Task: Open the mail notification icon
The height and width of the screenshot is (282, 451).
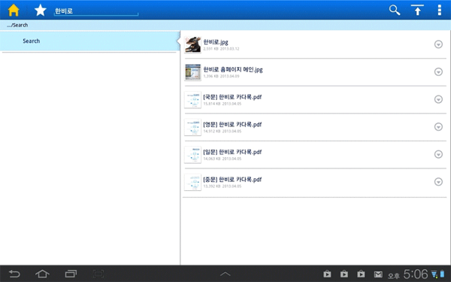Action: pos(378,274)
